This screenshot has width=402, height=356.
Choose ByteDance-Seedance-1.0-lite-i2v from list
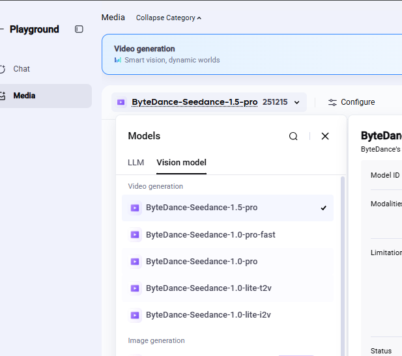pyautogui.click(x=208, y=315)
